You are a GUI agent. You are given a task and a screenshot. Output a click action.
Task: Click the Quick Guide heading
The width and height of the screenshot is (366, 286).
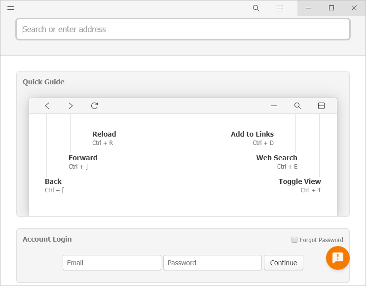point(43,82)
